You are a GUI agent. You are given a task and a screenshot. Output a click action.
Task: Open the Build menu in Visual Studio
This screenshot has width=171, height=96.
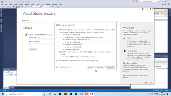[22, 4]
